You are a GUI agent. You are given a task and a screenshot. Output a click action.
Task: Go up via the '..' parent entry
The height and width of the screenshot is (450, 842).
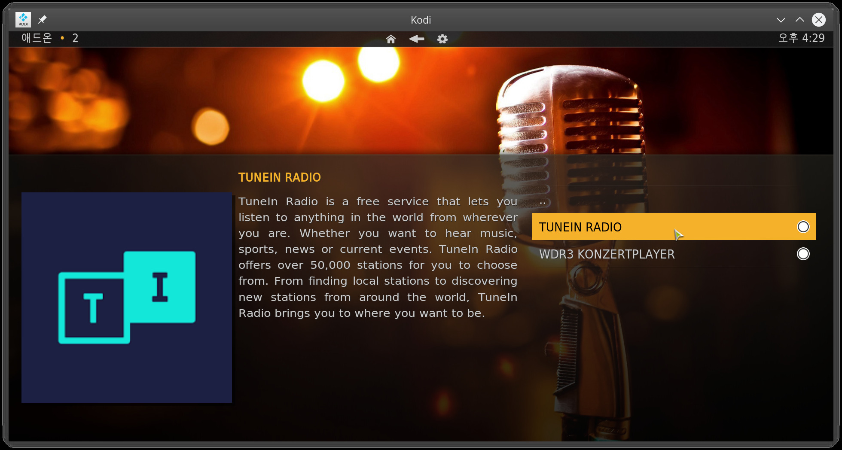coord(674,200)
